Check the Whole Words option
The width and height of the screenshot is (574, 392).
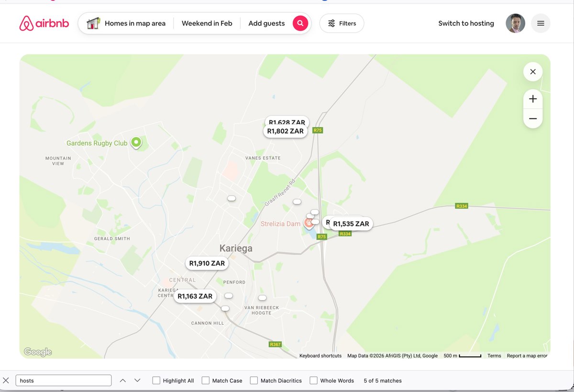pyautogui.click(x=313, y=381)
